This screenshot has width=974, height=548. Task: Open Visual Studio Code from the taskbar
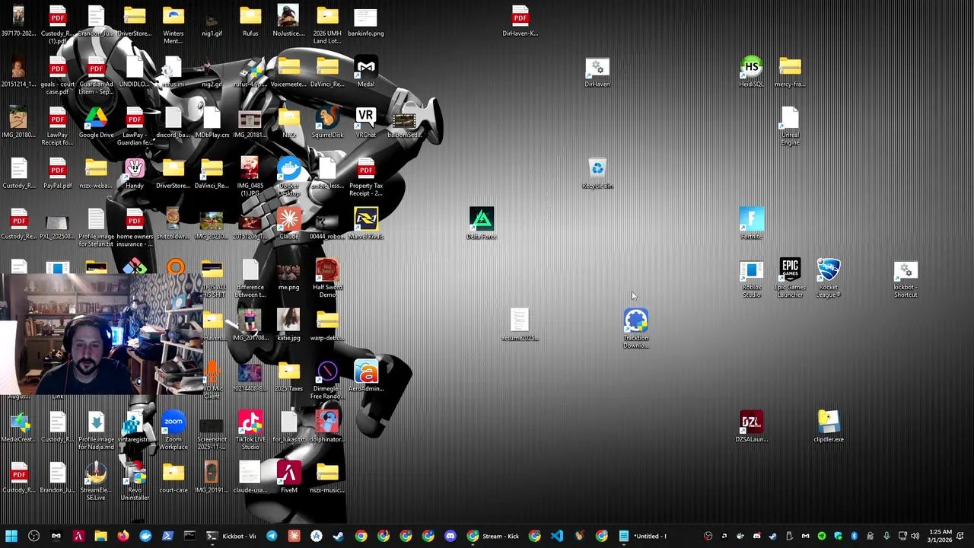point(557,536)
